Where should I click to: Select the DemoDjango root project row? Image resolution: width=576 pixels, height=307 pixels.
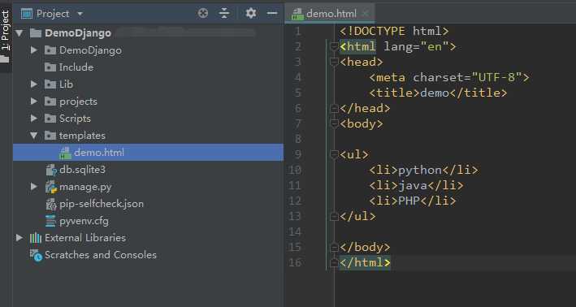coord(148,33)
